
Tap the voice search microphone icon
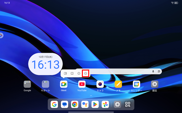(153, 71)
